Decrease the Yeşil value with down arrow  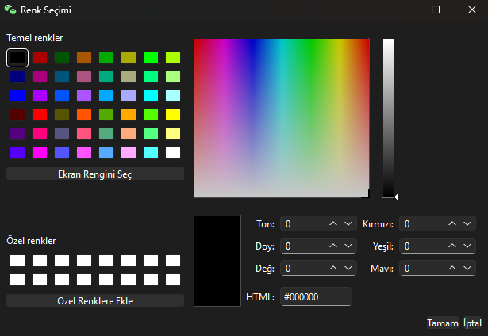[x=467, y=246]
